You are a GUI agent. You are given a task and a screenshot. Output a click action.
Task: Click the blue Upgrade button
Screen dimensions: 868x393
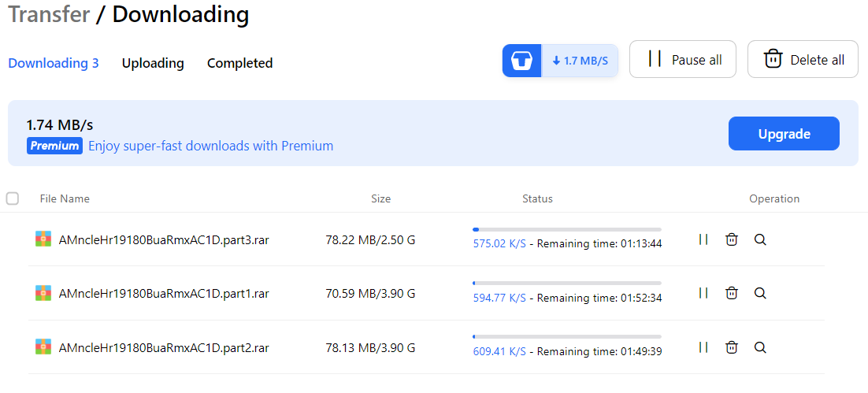[784, 134]
